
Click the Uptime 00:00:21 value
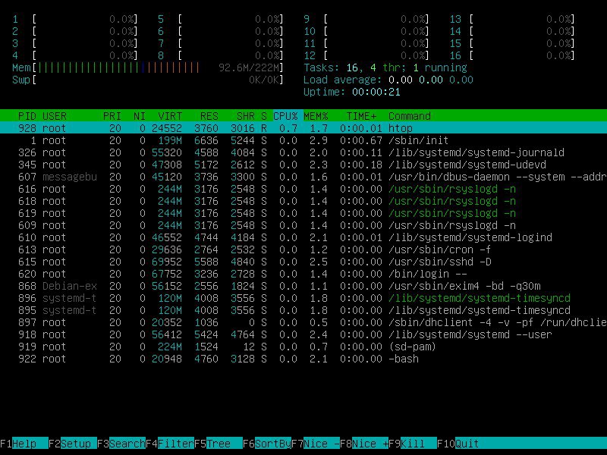point(376,92)
